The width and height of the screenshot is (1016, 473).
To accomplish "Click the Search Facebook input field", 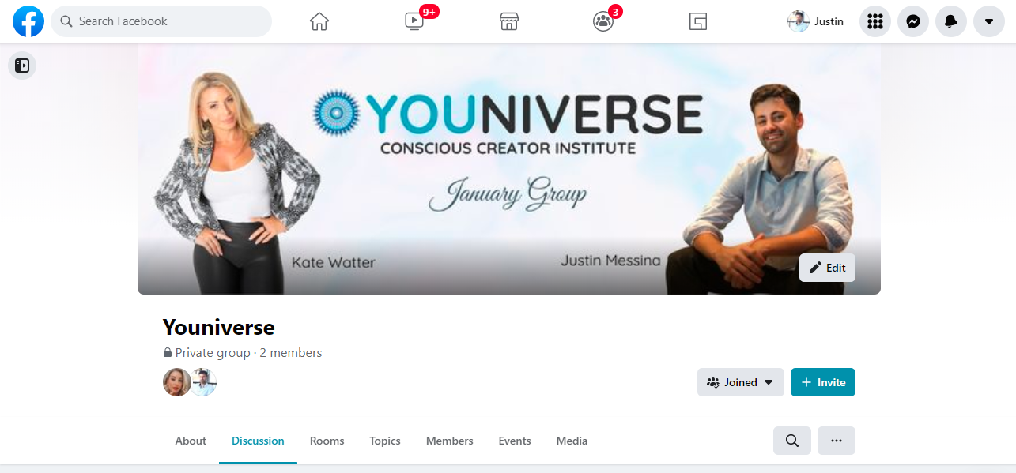I will click(161, 21).
